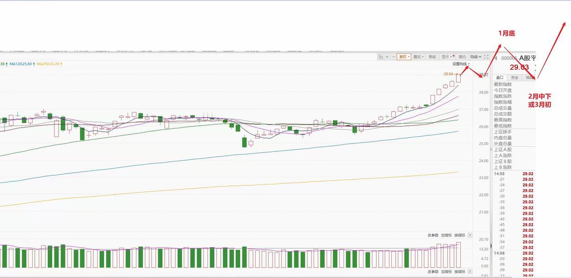
Task: Expand the 显示 dropdown menu
Action: coord(447,57)
